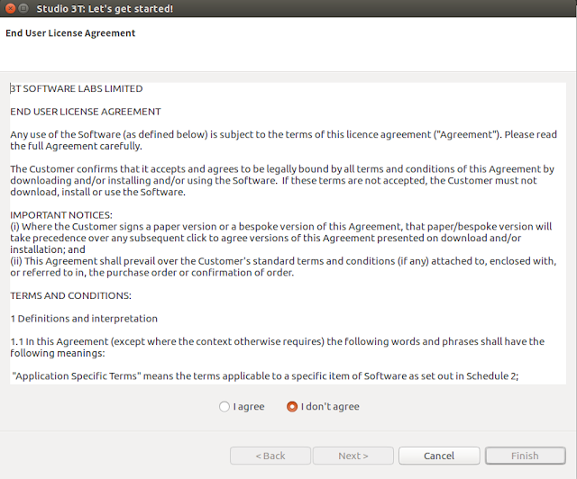
Task: Click the paragraph starting "Any use of the Software"
Action: point(283,140)
